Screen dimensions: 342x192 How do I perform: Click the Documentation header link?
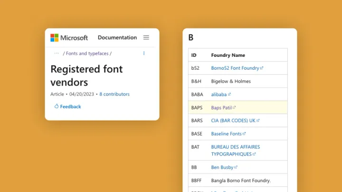tap(117, 37)
